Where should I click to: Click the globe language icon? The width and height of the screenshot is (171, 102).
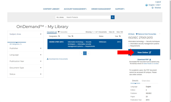tap(146, 5)
